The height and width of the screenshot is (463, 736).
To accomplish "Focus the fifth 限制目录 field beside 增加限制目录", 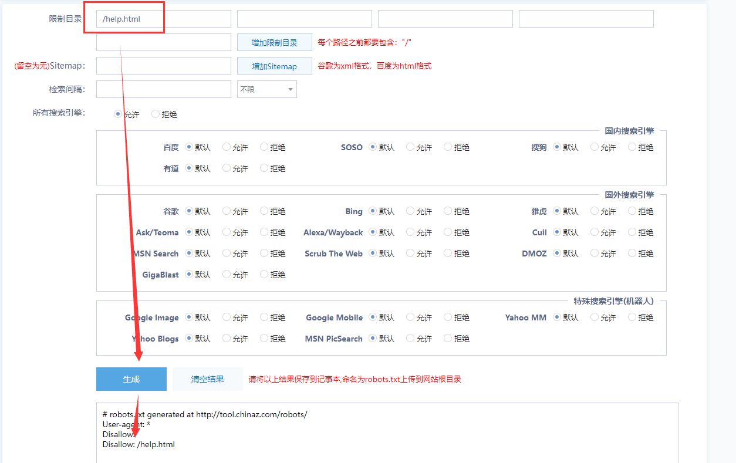I will tap(164, 42).
